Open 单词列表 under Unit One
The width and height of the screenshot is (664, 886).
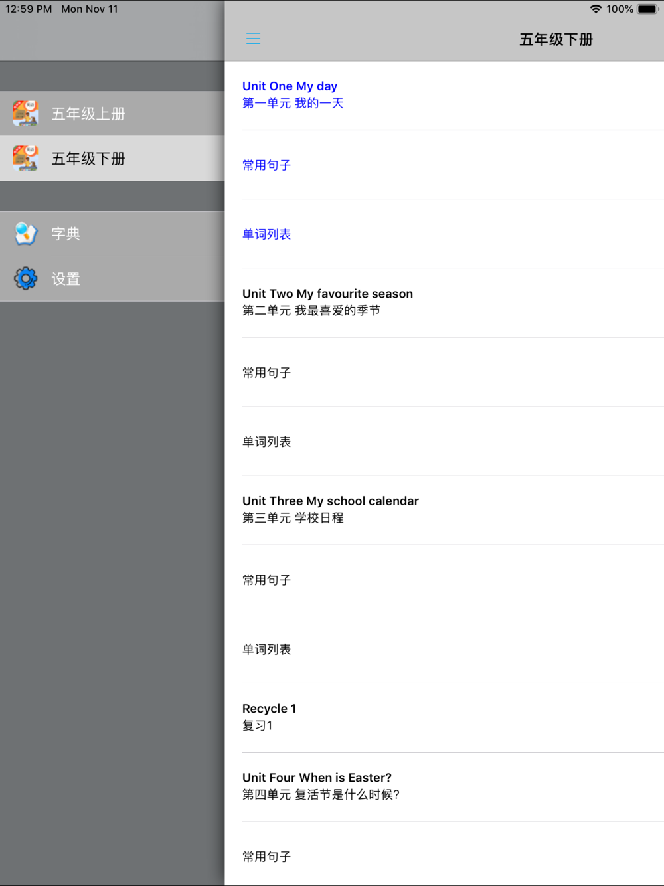click(444, 234)
